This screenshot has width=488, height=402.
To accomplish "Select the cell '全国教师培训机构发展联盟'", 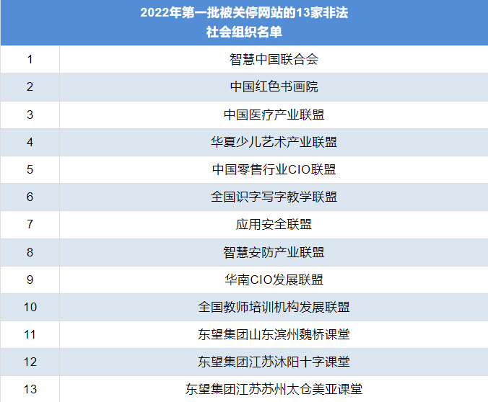I will (x=274, y=307).
